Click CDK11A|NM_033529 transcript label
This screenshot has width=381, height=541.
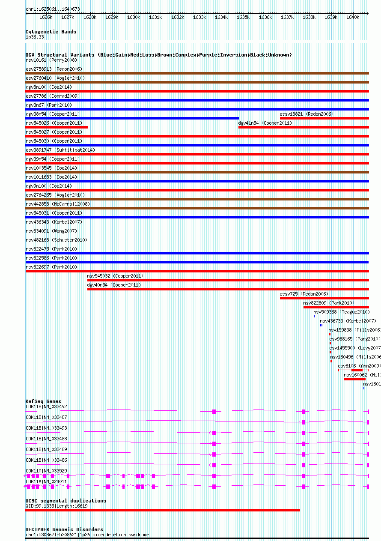pos(46,471)
